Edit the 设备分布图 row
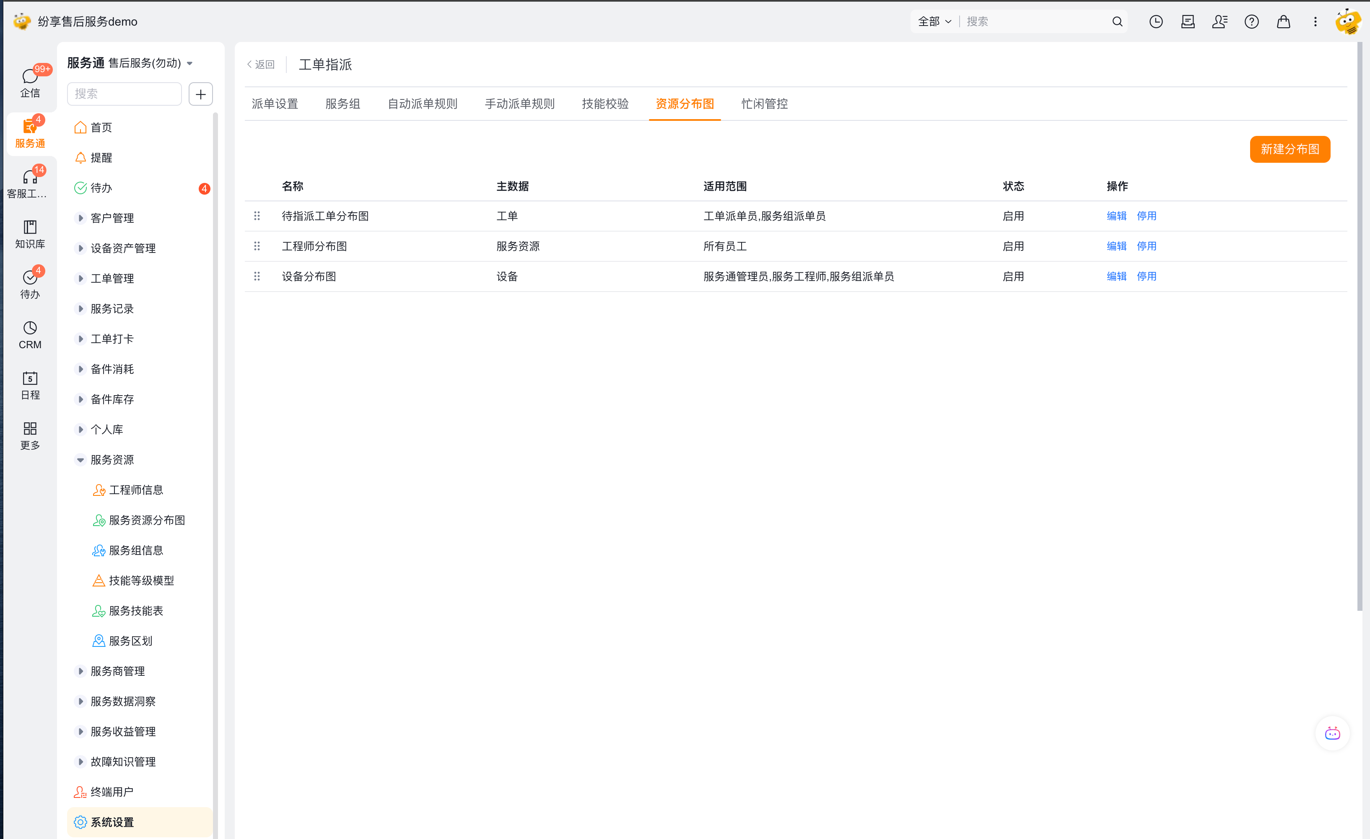 click(x=1116, y=276)
